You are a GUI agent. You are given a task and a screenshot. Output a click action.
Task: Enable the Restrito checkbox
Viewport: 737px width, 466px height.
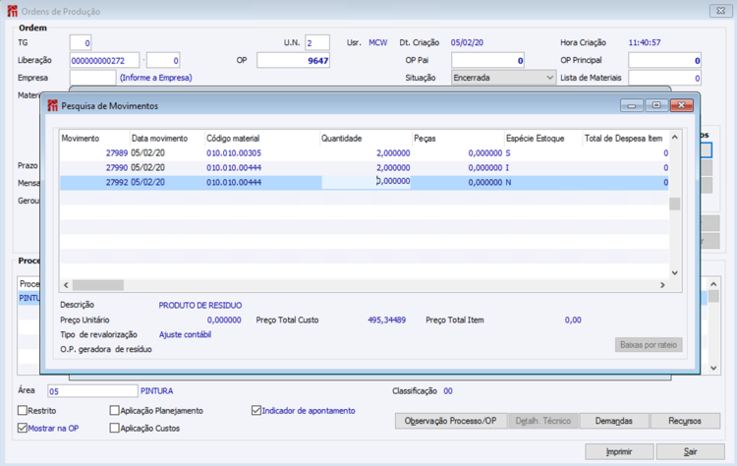[23, 411]
